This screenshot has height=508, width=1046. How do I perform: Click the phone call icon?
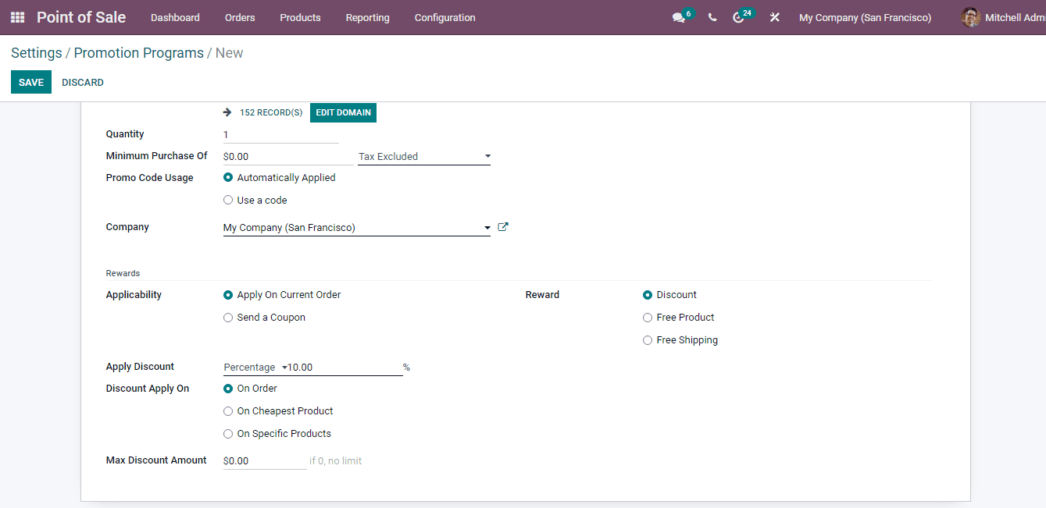712,17
